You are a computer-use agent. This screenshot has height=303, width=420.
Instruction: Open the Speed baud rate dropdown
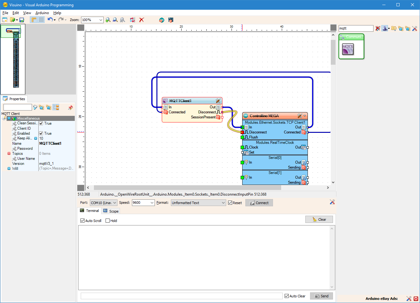coord(152,203)
